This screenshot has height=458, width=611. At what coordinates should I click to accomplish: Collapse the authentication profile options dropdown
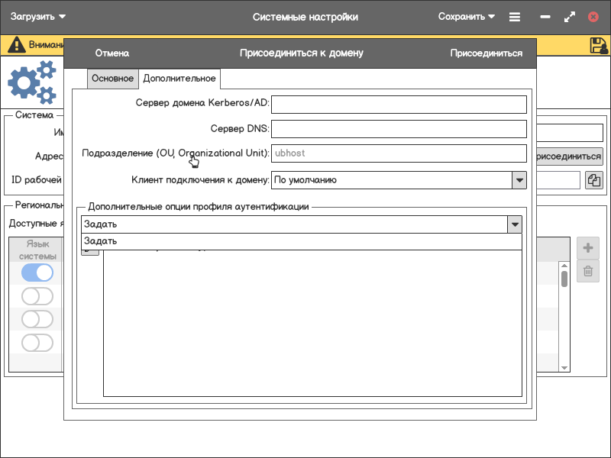coord(515,224)
